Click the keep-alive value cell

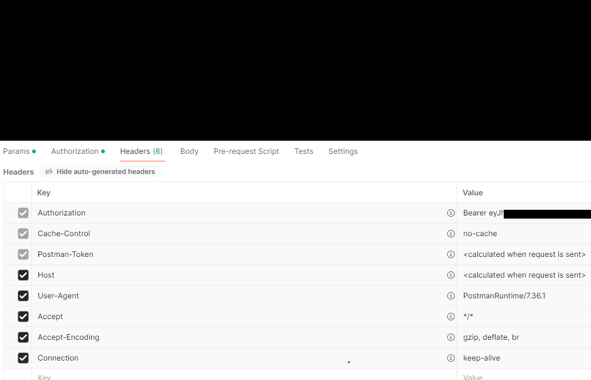click(x=524, y=358)
